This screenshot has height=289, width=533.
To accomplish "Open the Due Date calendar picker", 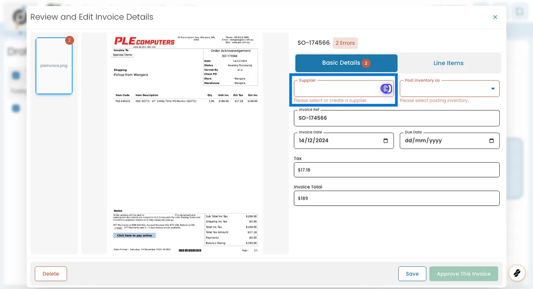I will pos(491,141).
